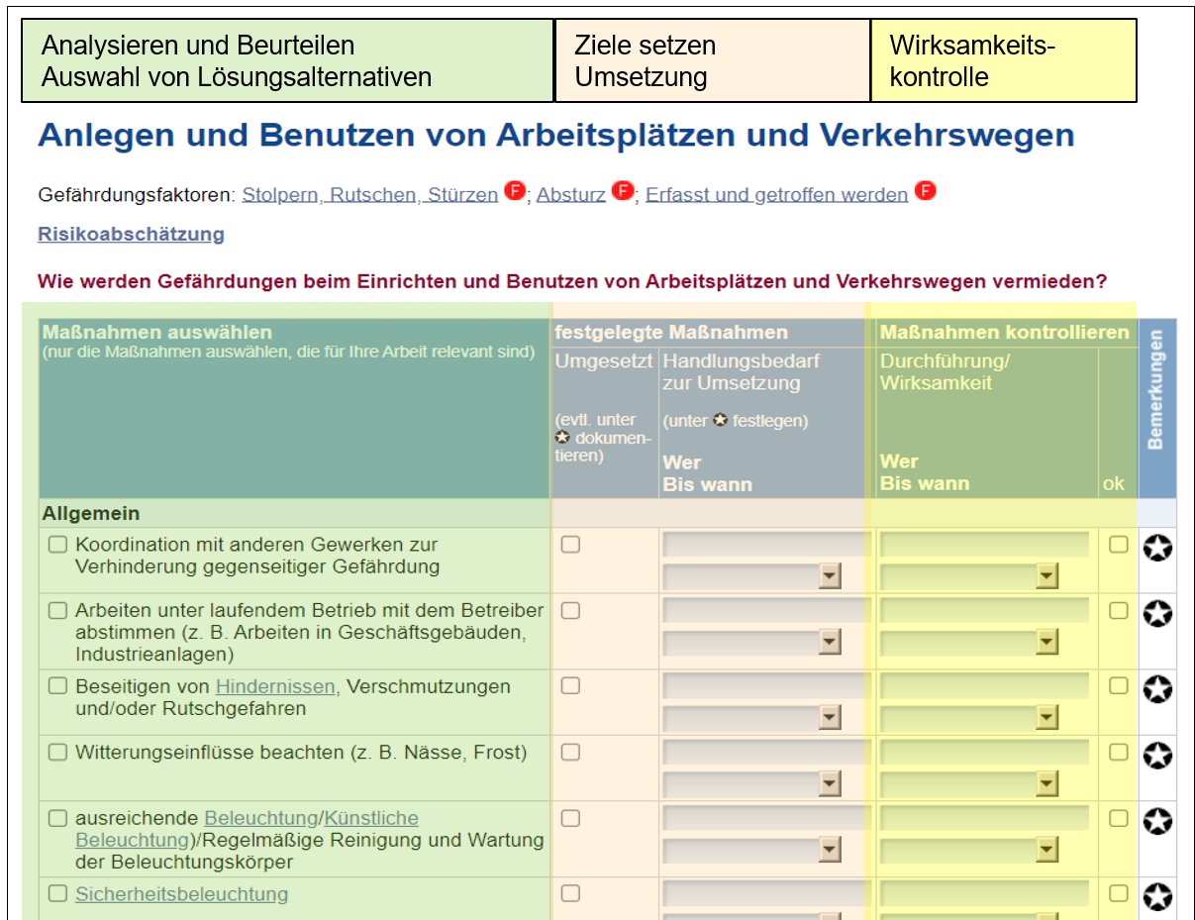Tick the ok checkbox for Beseitigen von Hindernissen
The image size is (1195, 920).
[1118, 685]
